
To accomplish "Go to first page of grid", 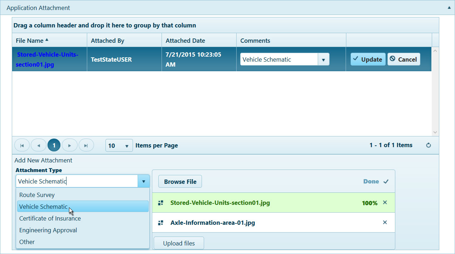I will click(22, 145).
